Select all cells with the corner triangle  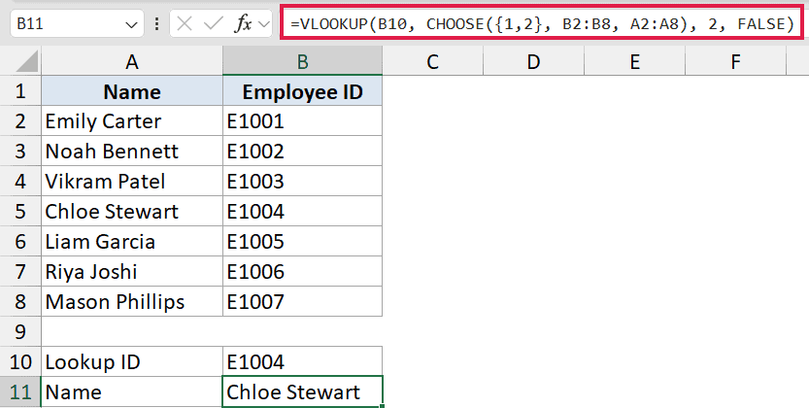27,62
